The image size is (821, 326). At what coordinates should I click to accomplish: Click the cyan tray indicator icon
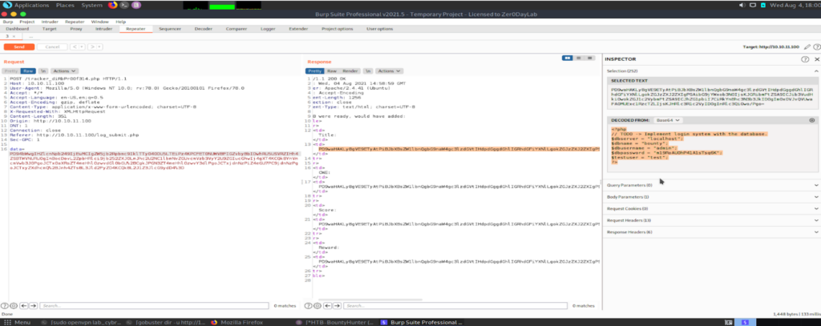[x=763, y=6]
